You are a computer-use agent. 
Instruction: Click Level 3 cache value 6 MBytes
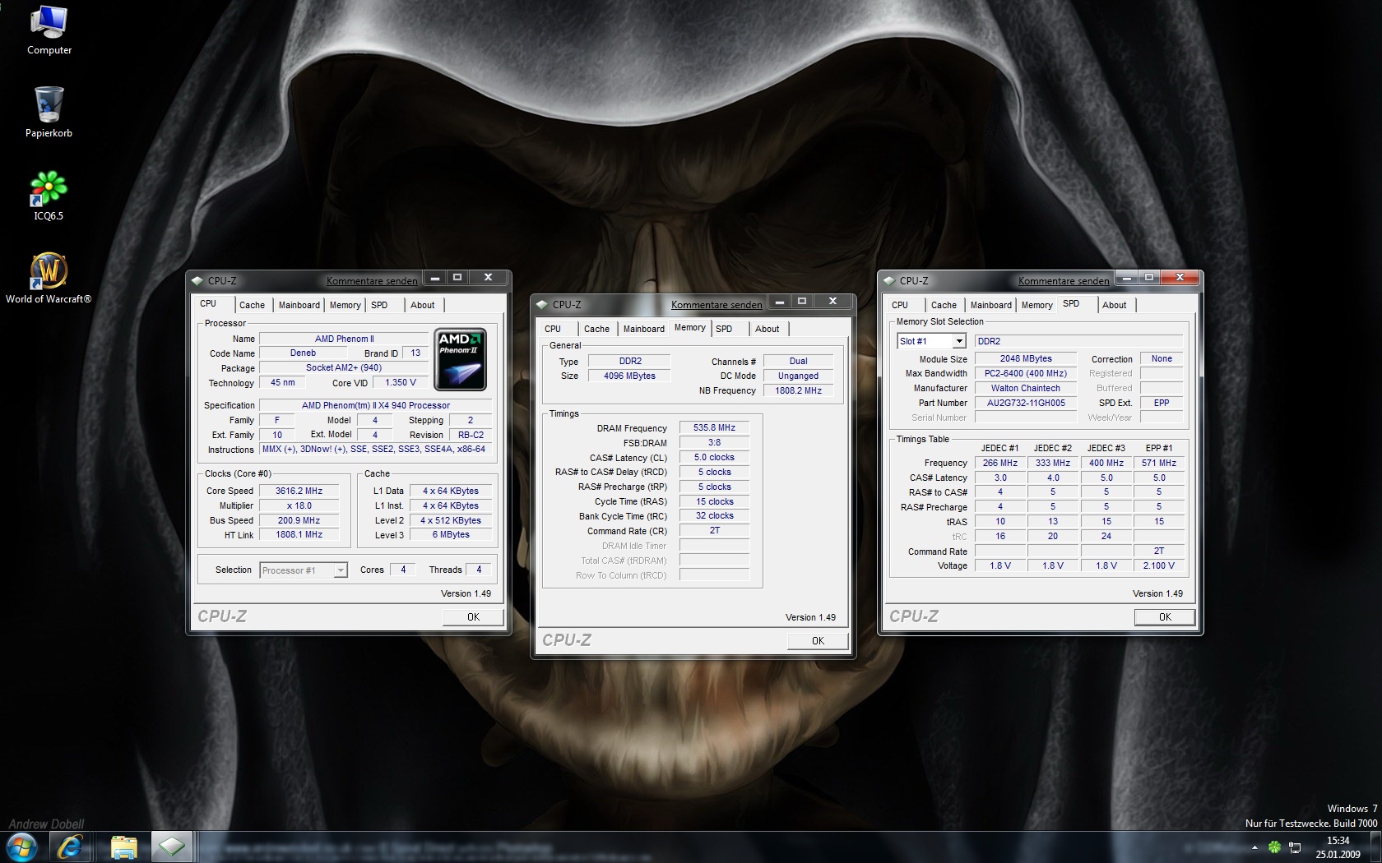click(x=451, y=535)
